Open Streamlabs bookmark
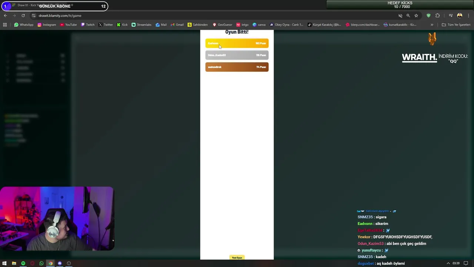The image size is (474, 267). [141, 25]
